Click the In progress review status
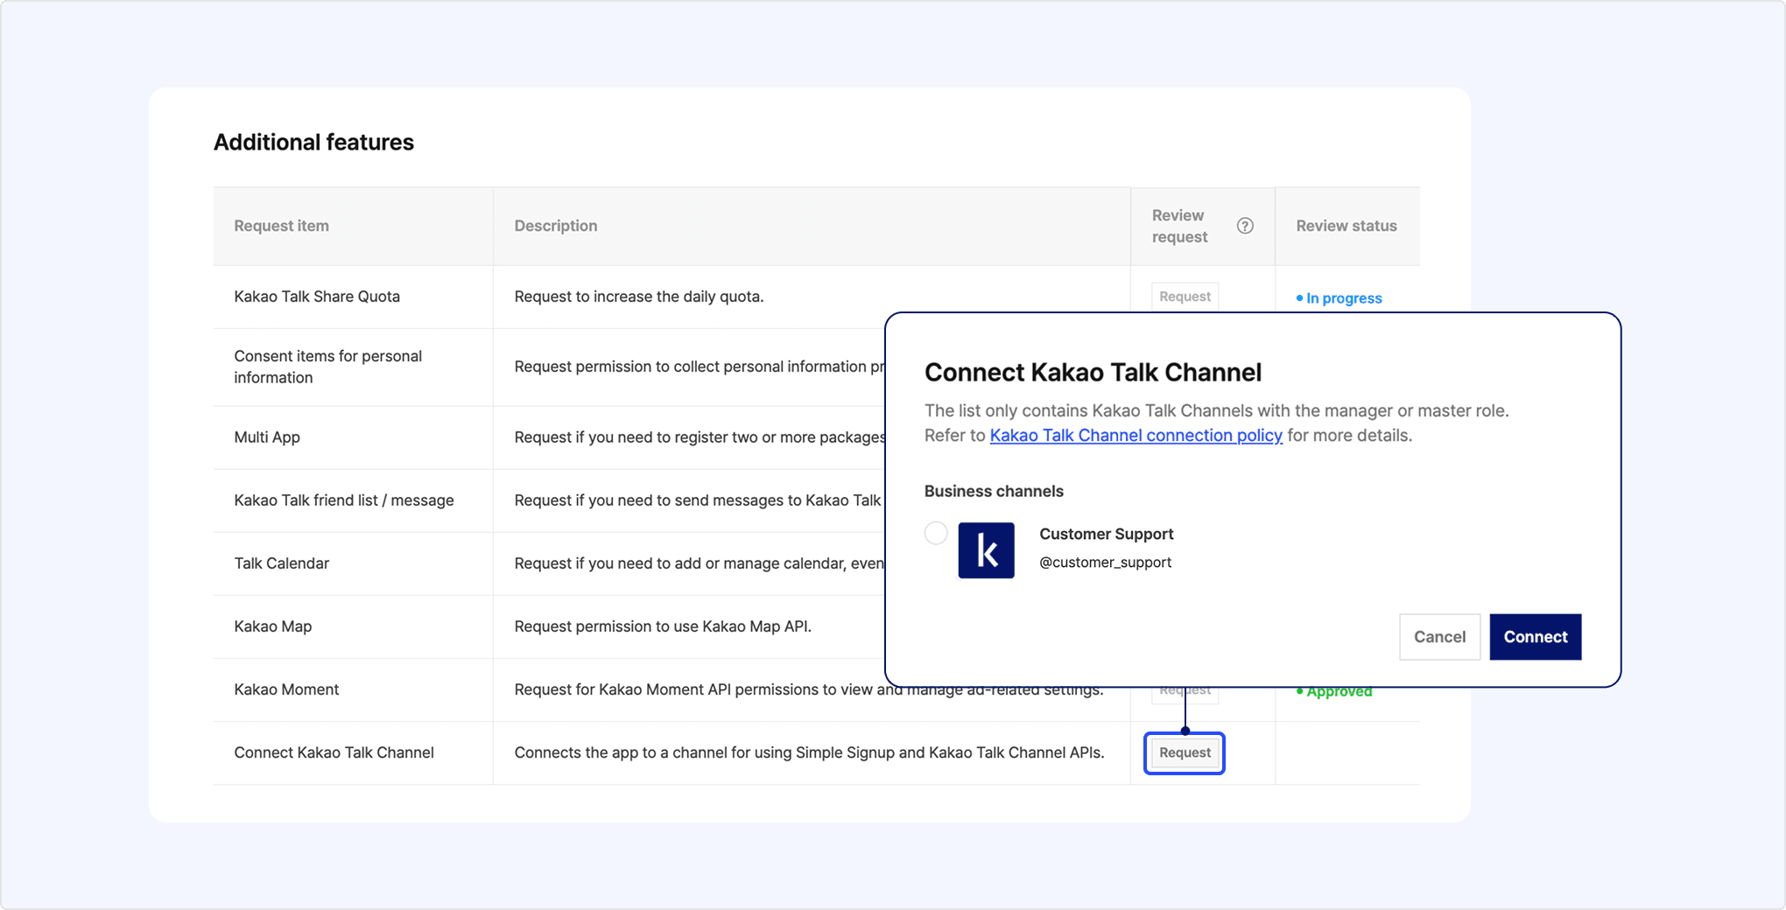 click(x=1342, y=298)
